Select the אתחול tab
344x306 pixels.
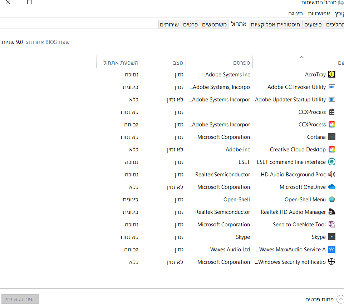point(239,24)
